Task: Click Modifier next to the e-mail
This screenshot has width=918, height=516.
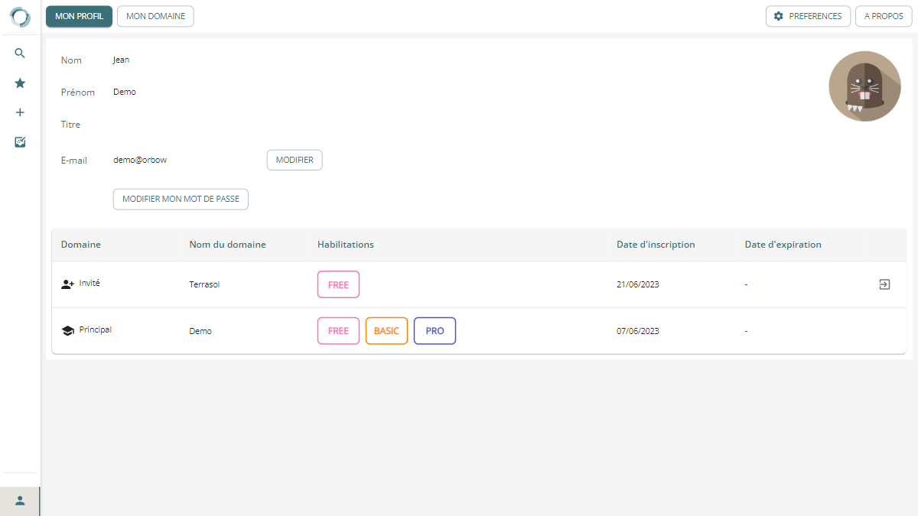Action: (x=295, y=160)
